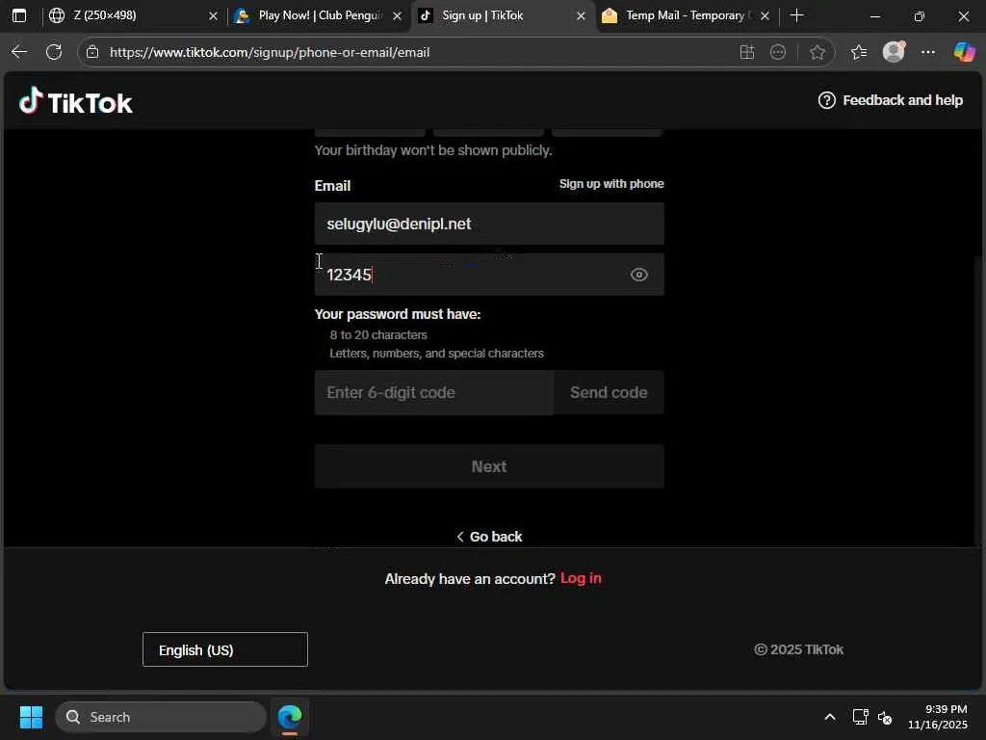Click the Log in link
This screenshot has width=986, height=740.
[581, 578]
